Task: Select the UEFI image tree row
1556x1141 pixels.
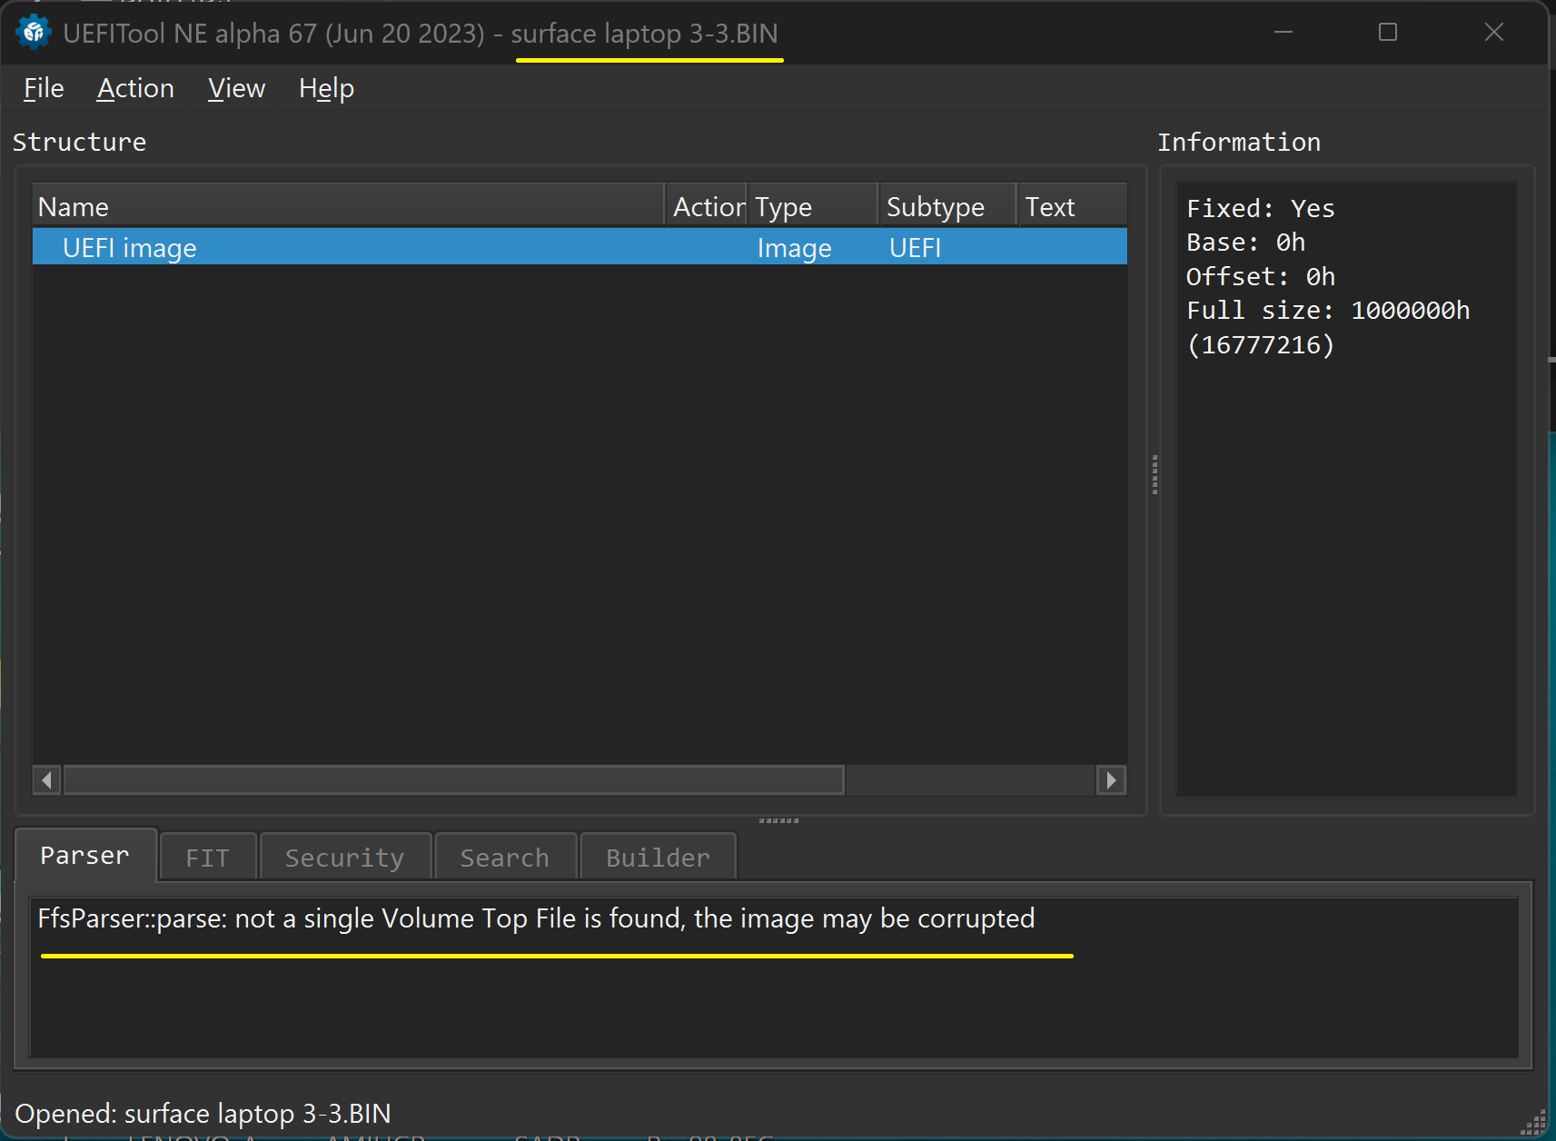Action: tap(130, 248)
